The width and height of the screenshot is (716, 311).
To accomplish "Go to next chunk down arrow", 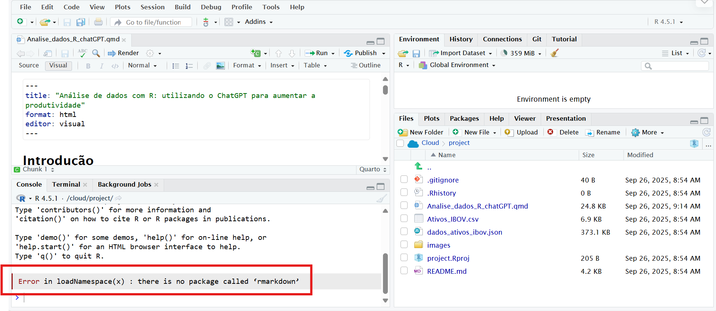I will click(292, 53).
